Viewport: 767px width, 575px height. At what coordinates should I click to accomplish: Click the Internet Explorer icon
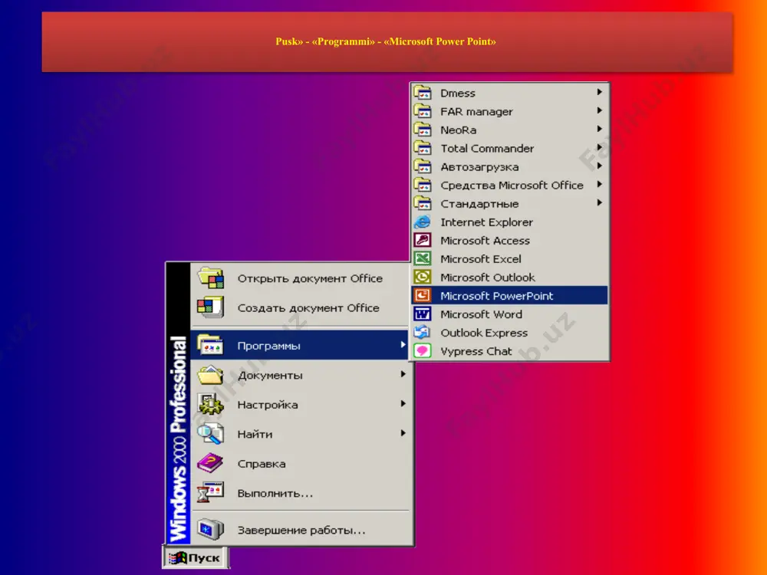tap(423, 222)
